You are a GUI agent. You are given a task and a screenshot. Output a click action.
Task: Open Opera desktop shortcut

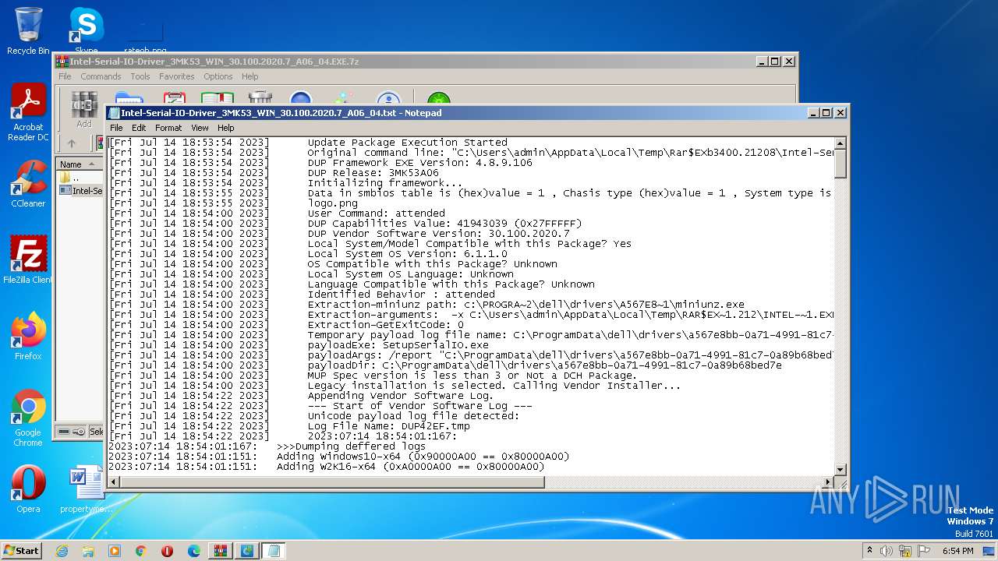(x=28, y=489)
